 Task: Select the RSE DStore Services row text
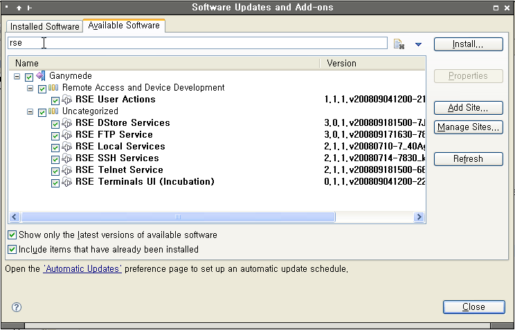tap(123, 123)
